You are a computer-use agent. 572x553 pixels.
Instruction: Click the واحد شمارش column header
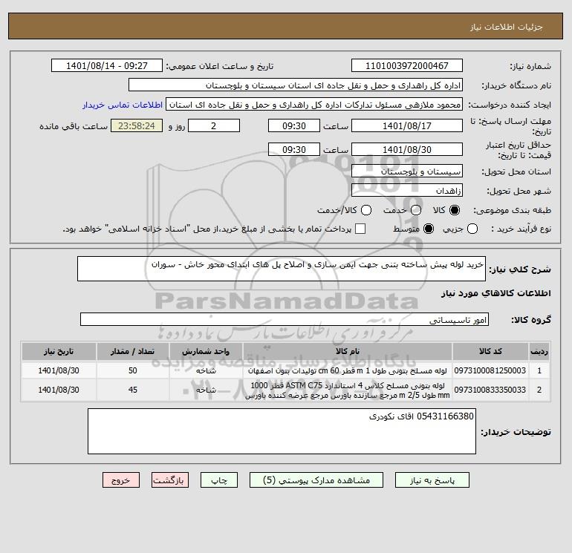pos(206,351)
